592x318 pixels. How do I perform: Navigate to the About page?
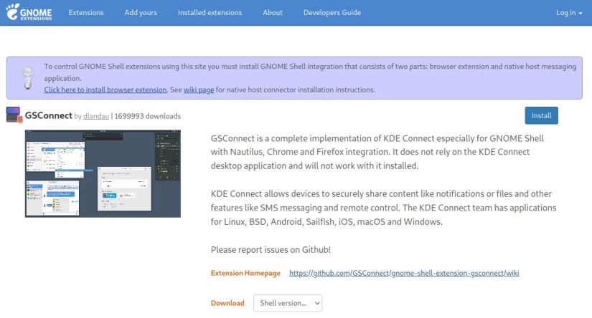click(x=273, y=13)
